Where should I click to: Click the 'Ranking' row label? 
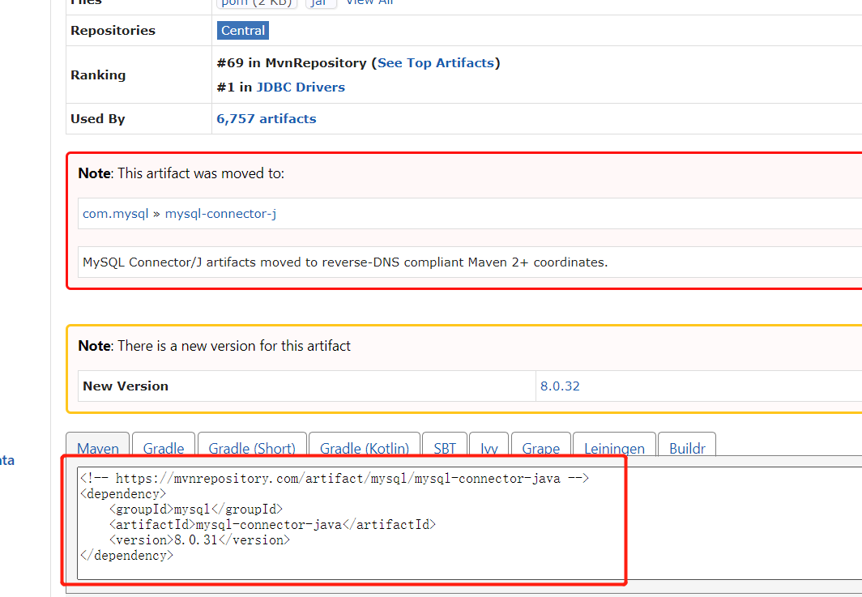pos(98,75)
